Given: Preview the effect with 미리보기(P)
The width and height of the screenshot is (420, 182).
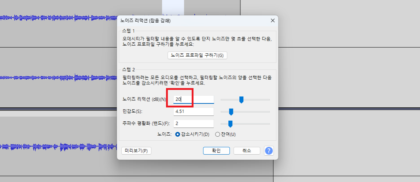Looking at the screenshot, I should pyautogui.click(x=136, y=151).
